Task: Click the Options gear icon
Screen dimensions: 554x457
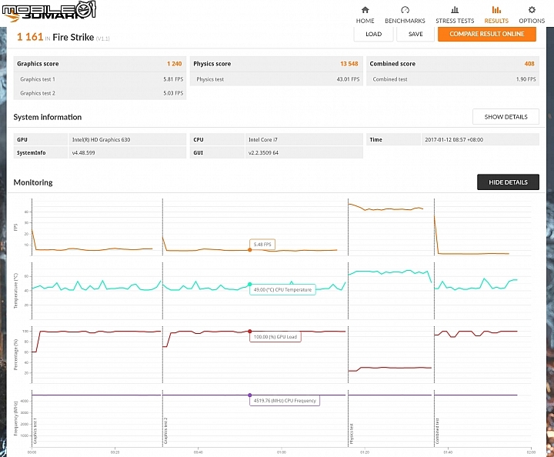Action: 532,9
